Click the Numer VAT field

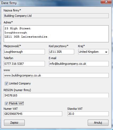click(x=33, y=114)
